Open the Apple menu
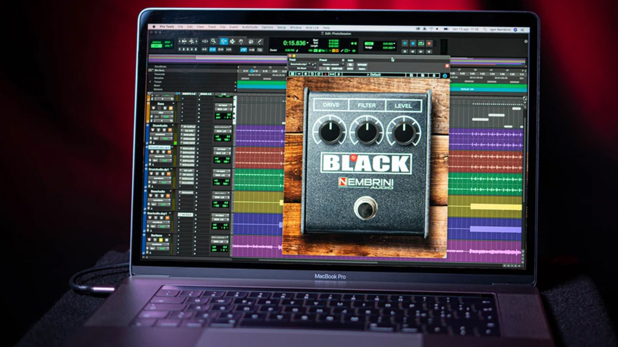Screen dimensions: 618x347 click(x=154, y=26)
